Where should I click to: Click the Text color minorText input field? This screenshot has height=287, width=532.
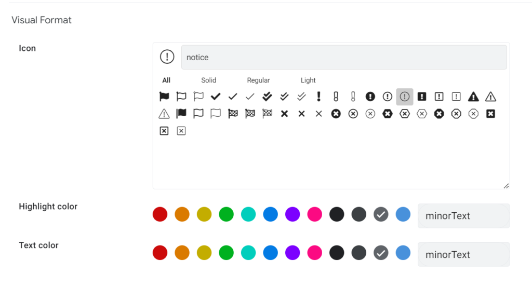pyautogui.click(x=463, y=254)
